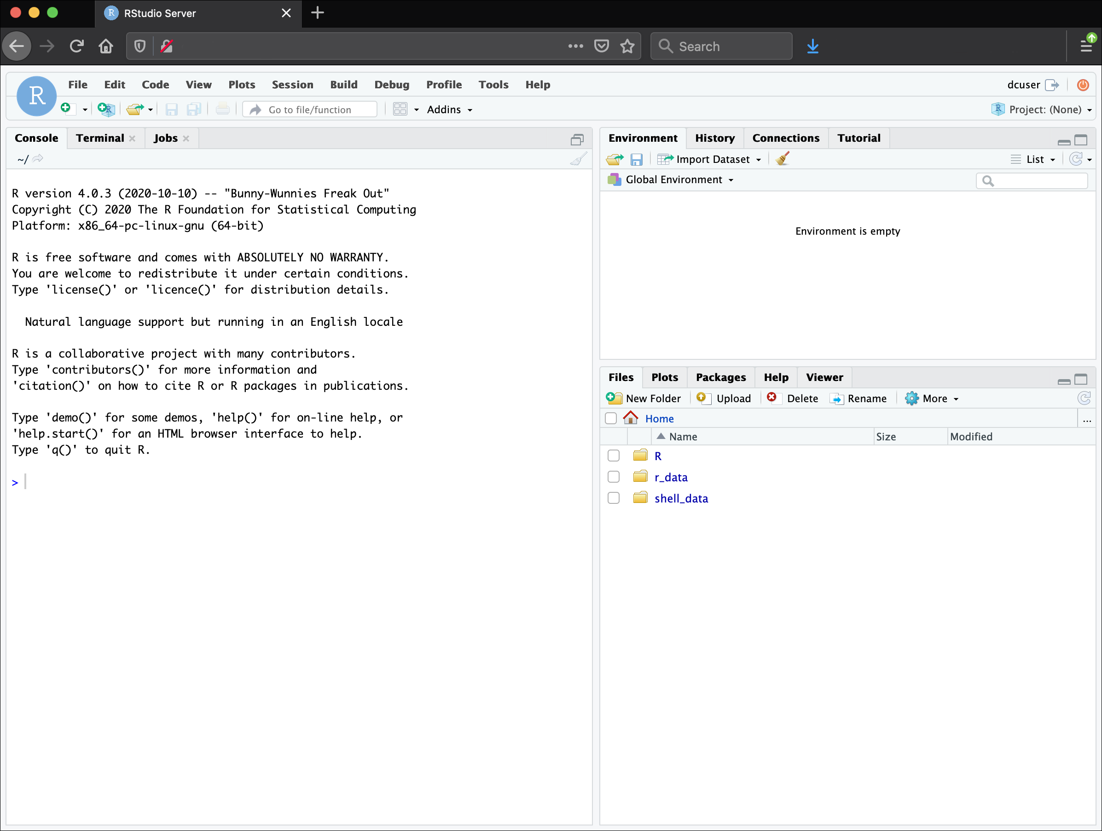Click the Save workspace icon in Environment pane
The height and width of the screenshot is (831, 1102).
pos(636,159)
